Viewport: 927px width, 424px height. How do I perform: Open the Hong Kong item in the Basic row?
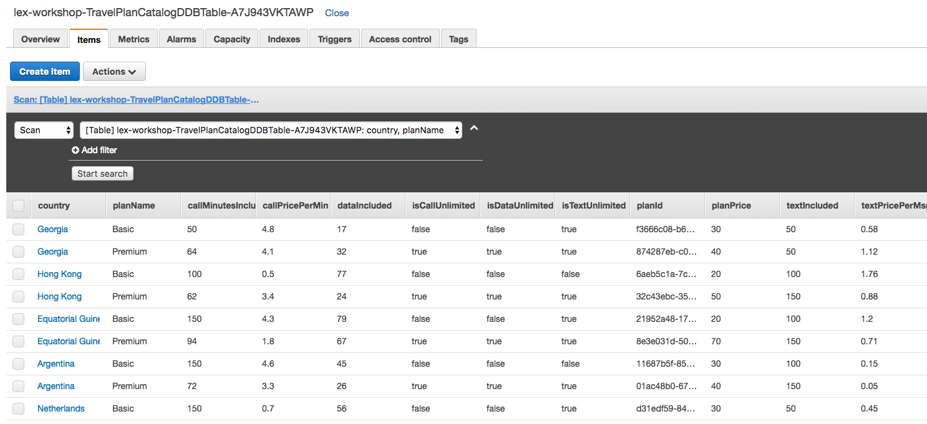[x=59, y=274]
